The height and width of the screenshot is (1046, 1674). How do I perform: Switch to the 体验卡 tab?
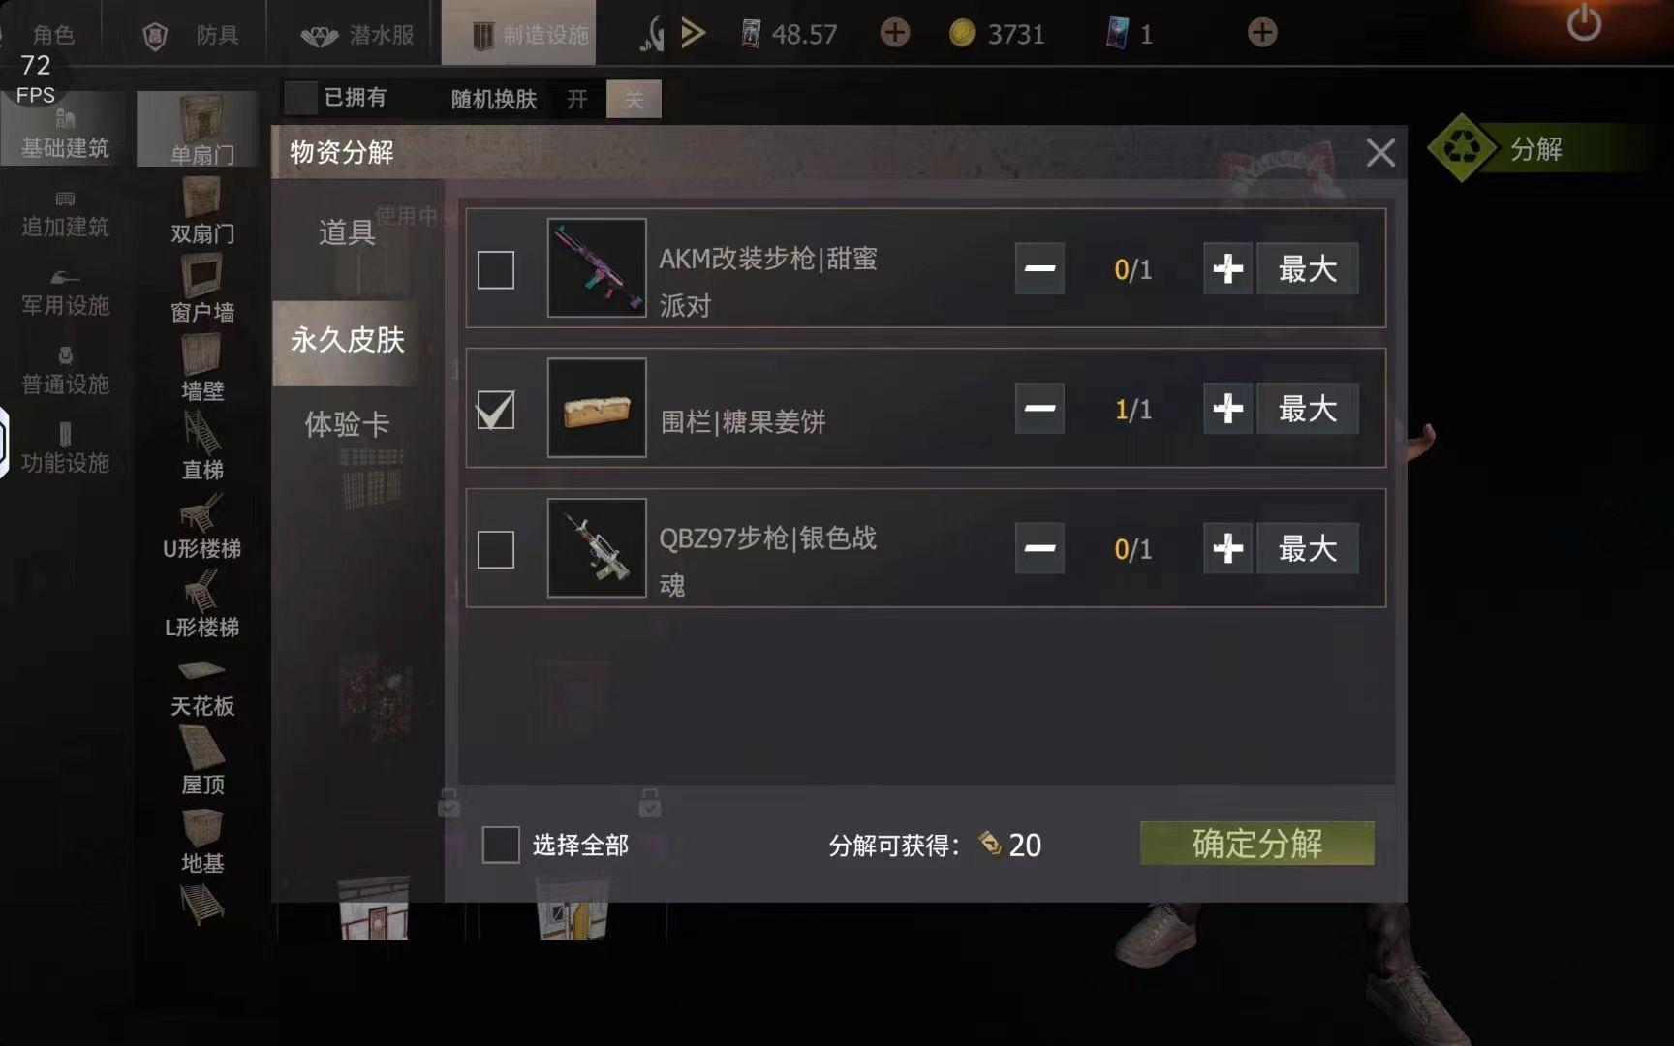[347, 423]
